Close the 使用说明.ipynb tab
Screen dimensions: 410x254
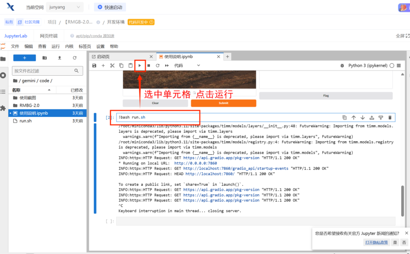coord(219,56)
